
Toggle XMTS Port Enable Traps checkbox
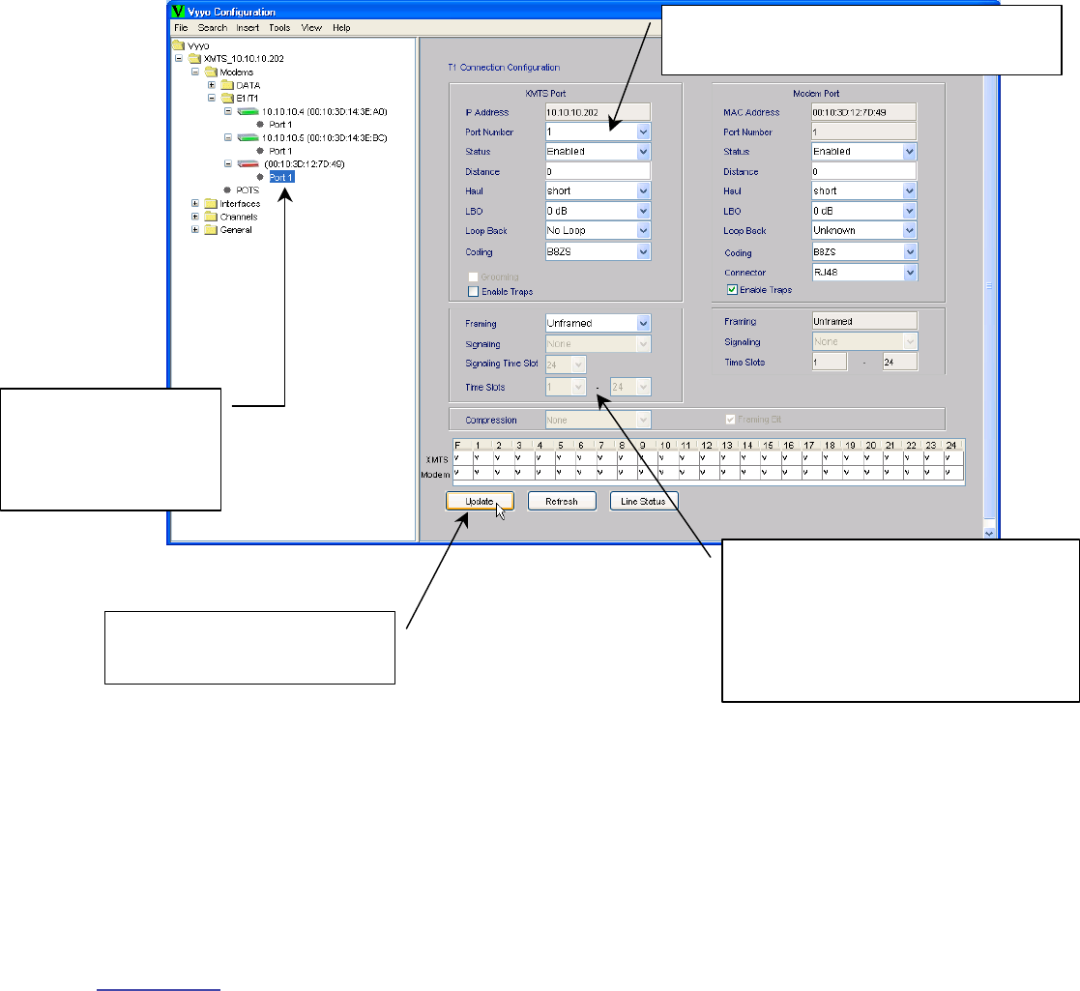tap(473, 291)
